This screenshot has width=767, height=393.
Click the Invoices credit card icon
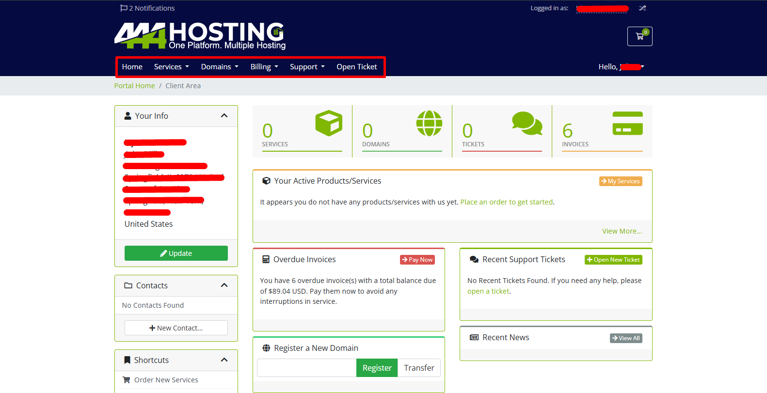pos(627,123)
